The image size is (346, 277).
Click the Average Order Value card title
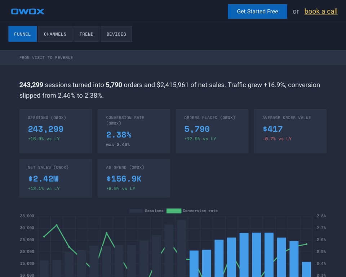[x=287, y=118]
